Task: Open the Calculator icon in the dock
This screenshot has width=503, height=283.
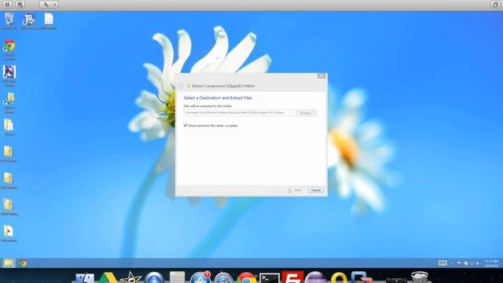Action: 177,277
